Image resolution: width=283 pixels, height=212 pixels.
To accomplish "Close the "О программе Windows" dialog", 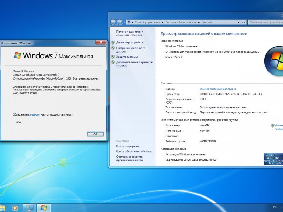I will (101, 42).
